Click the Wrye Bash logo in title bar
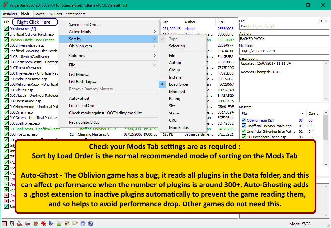The image size is (331, 228). pyautogui.click(x=5, y=5)
